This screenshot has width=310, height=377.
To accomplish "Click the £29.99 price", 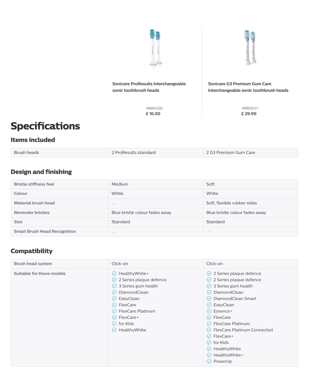I will click(x=249, y=114).
